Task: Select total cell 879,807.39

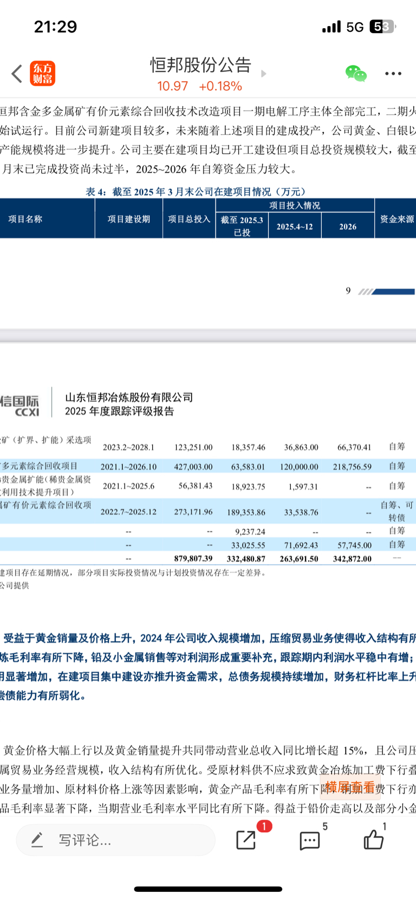Action: (193, 559)
